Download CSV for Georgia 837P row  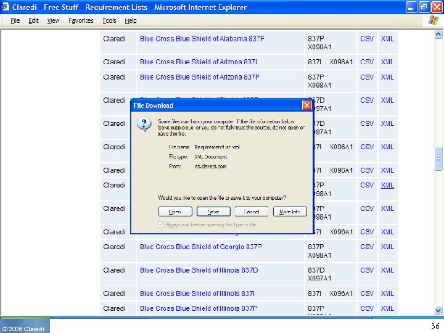click(x=367, y=247)
